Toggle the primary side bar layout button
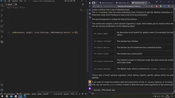The width and height of the screenshot is (175, 98). tap(66, 1)
